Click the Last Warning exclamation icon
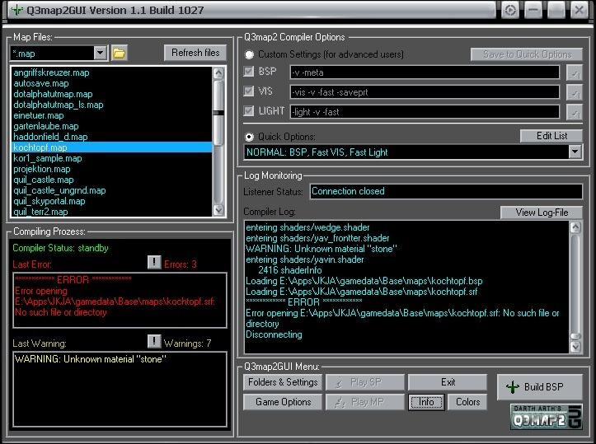This screenshot has height=444, width=596. (x=154, y=341)
